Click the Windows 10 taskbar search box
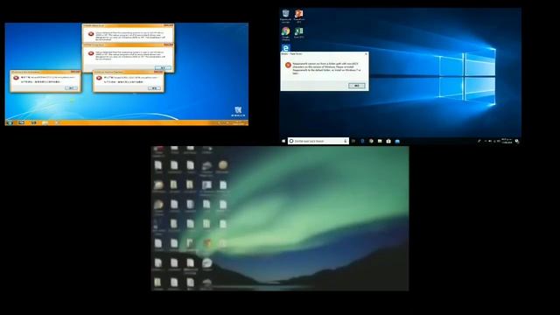Screen dimensions: 560x315 click(x=318, y=141)
